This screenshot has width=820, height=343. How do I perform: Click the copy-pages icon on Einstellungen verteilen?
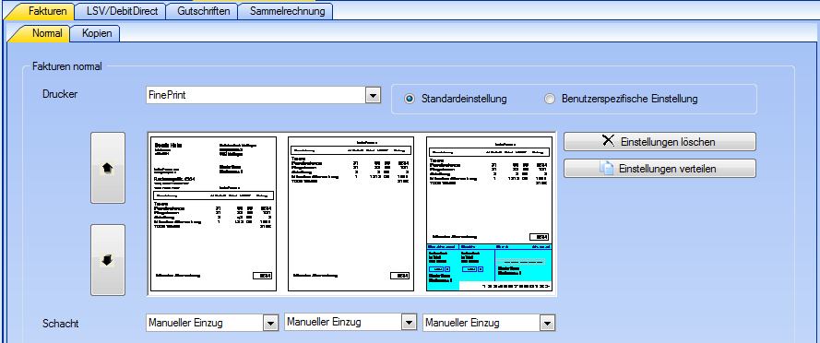point(607,169)
